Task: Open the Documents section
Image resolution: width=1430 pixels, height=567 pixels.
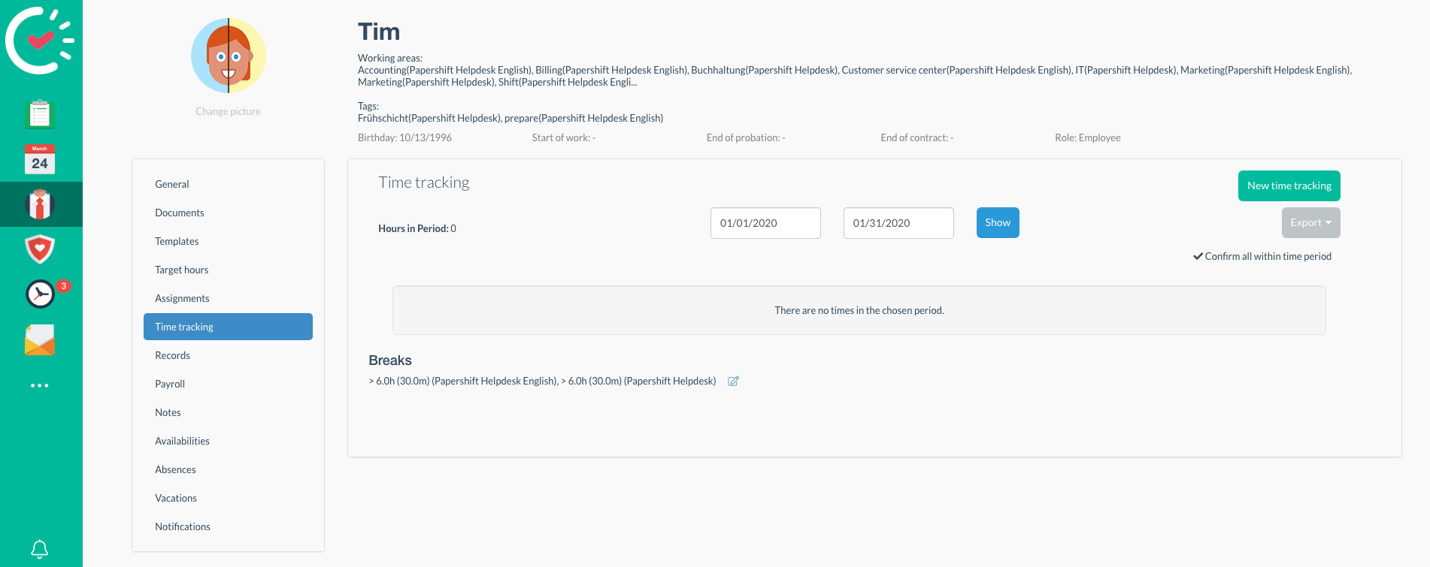Action: 228,213
